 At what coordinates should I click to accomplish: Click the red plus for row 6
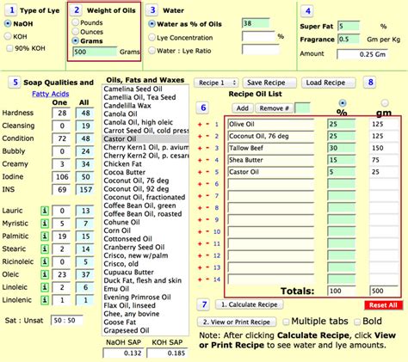(200, 184)
